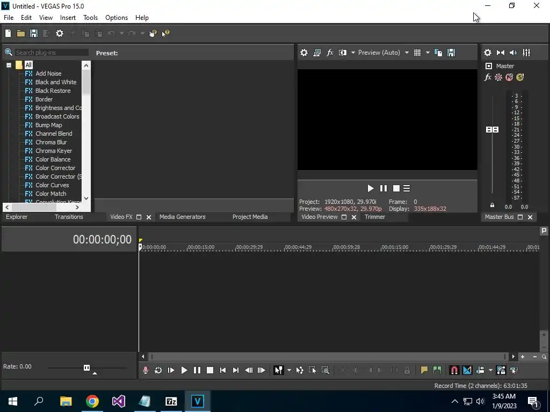Select Normal Edit Tool

279,370
